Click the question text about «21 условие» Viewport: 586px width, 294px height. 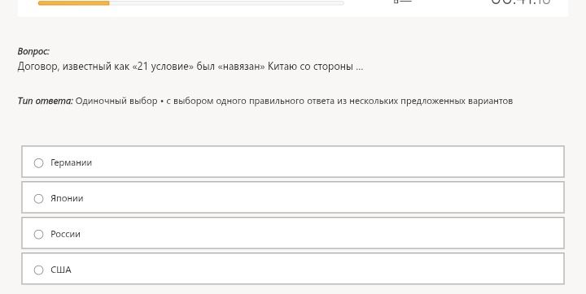[190, 67]
